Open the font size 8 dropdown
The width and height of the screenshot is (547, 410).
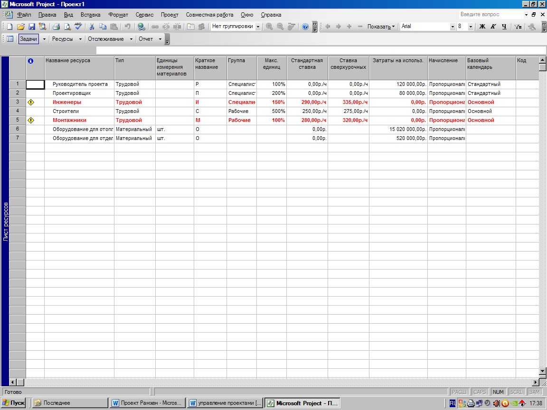(471, 27)
